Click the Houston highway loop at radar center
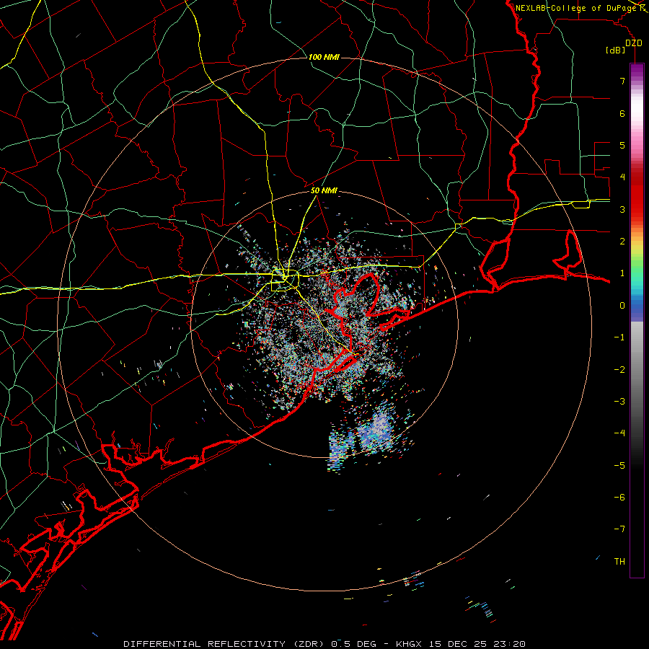Screen dimensions: 649x649 [285, 280]
